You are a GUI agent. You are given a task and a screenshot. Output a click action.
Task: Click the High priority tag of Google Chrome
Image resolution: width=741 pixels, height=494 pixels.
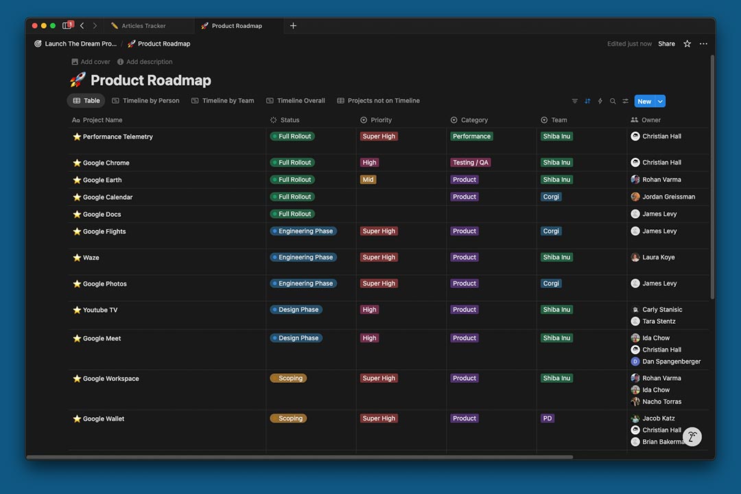click(370, 163)
